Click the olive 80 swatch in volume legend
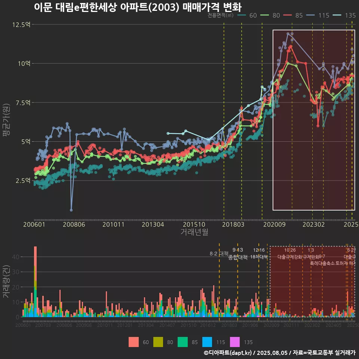 coord(158,342)
